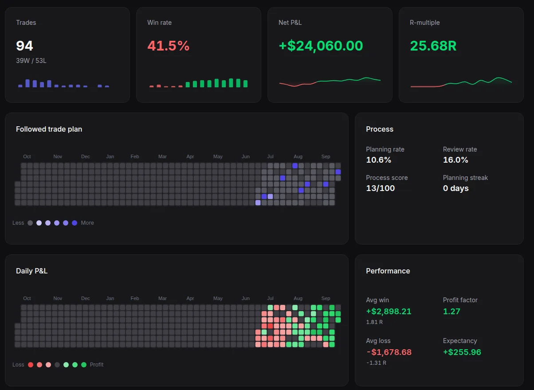Click the Avg loss label
The height and width of the screenshot is (390, 534).
tap(378, 341)
